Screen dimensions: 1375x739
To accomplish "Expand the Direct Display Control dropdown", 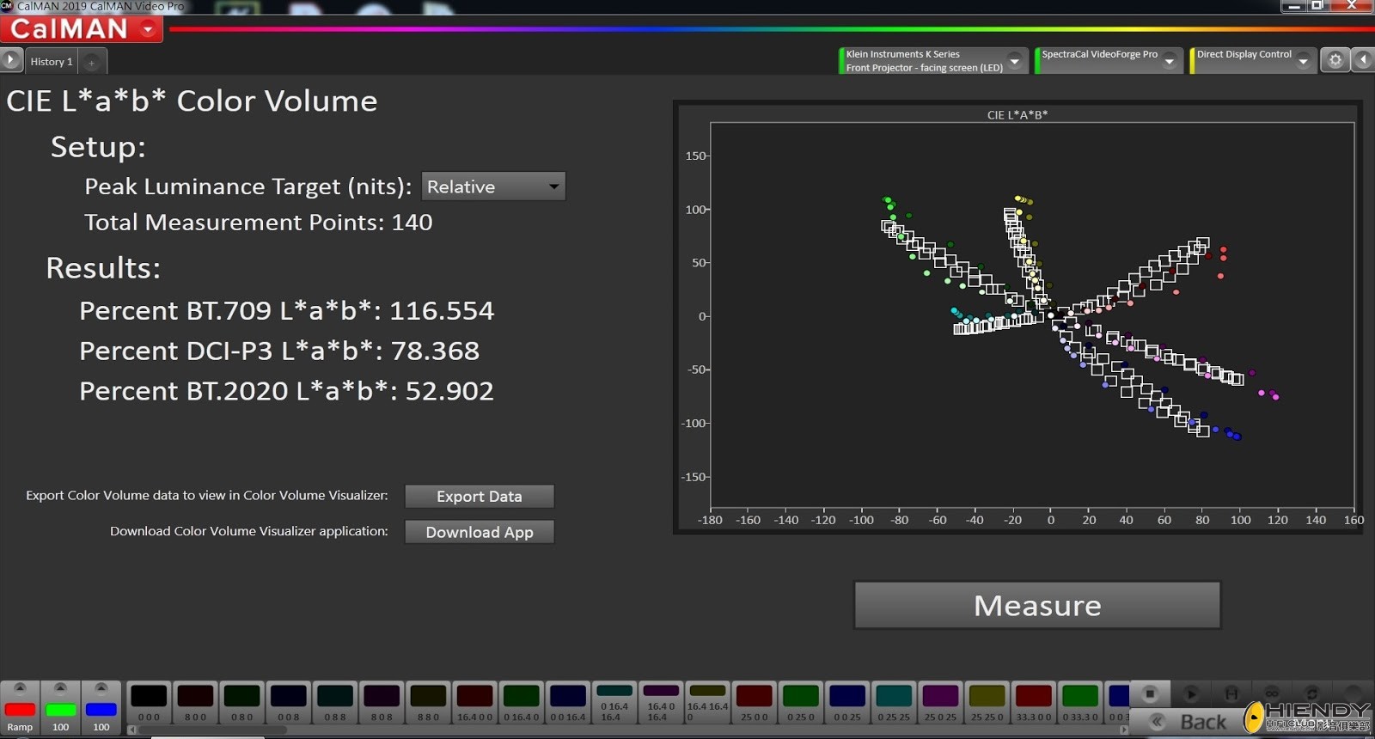I will pyautogui.click(x=1304, y=61).
